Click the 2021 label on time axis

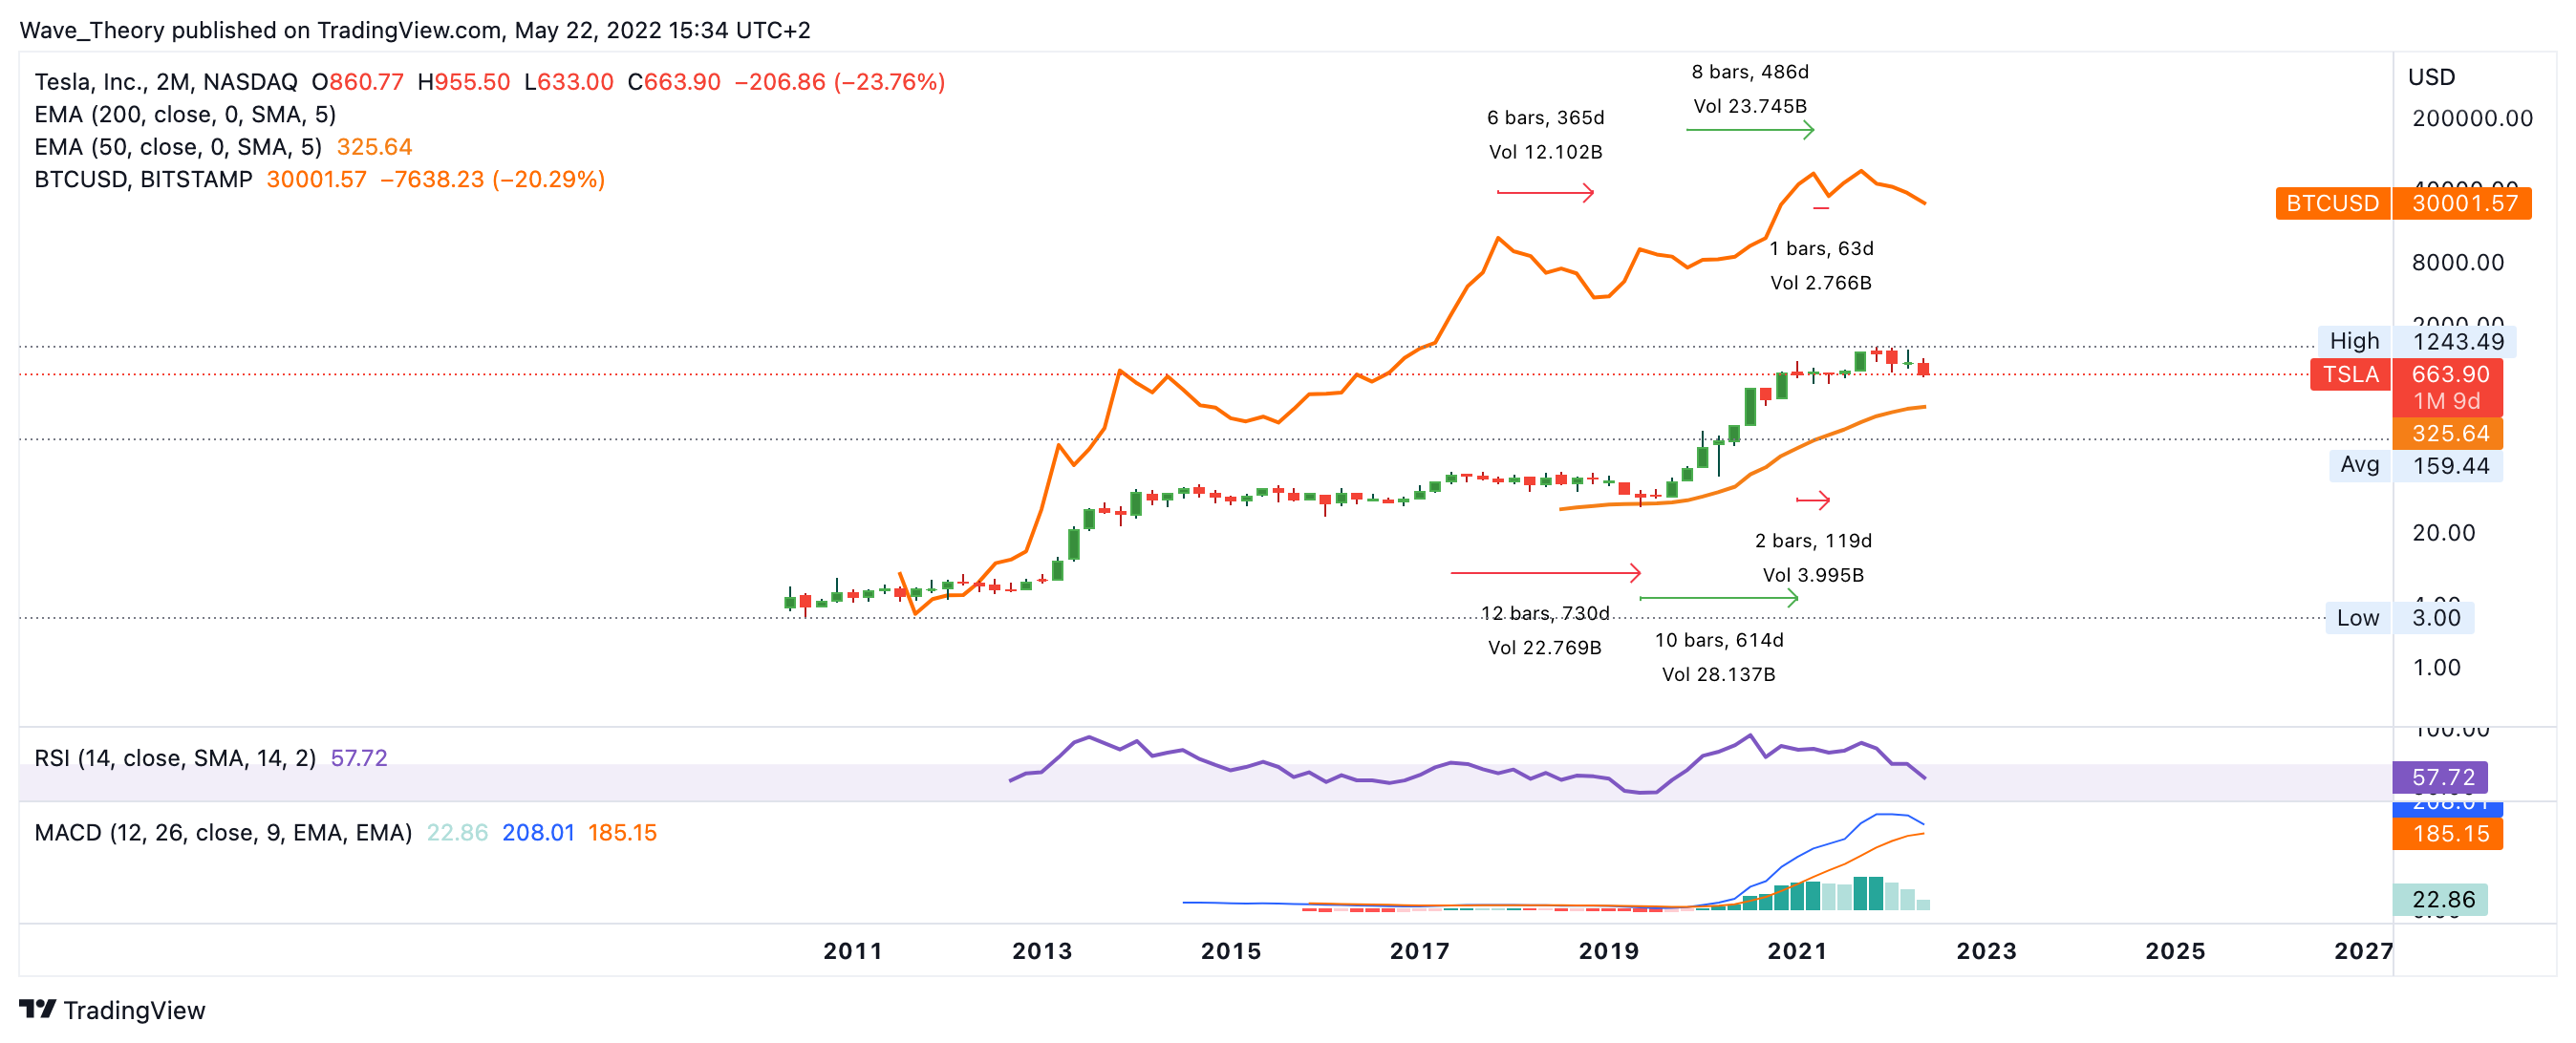[1797, 951]
